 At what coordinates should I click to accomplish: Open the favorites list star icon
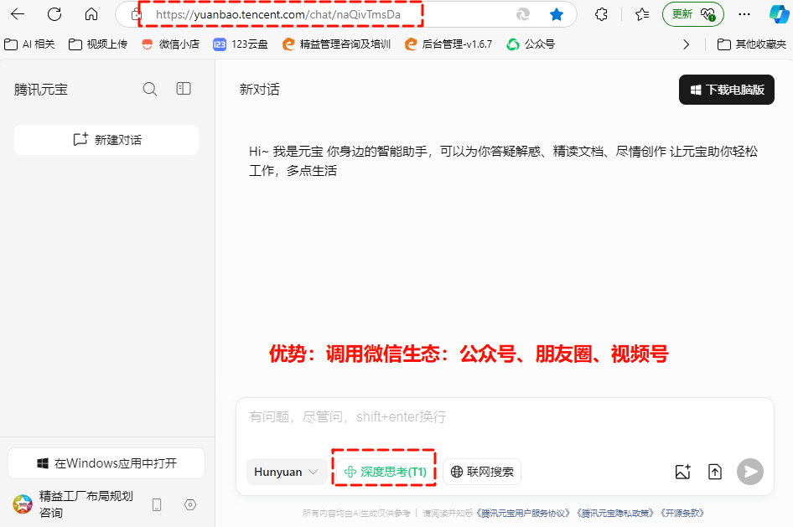tap(642, 14)
